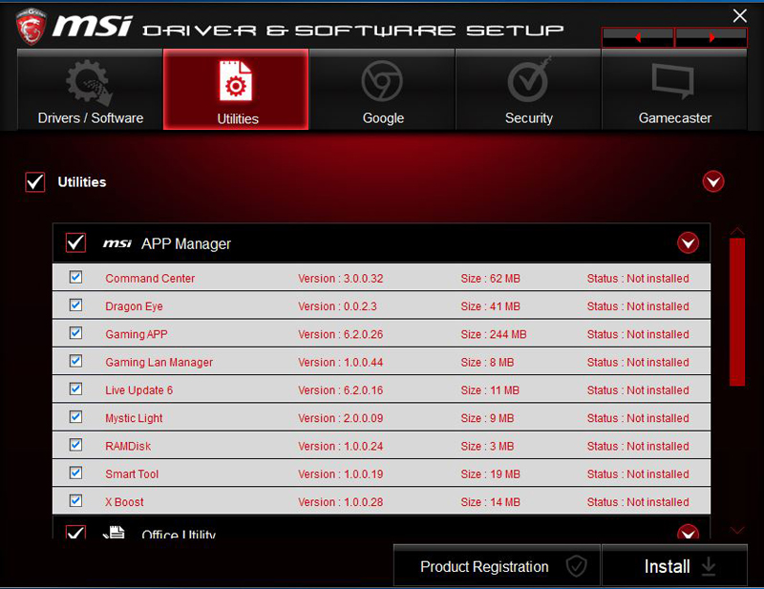The height and width of the screenshot is (589, 764).
Task: Toggle the main Utilities checkbox
Action: pos(35,182)
